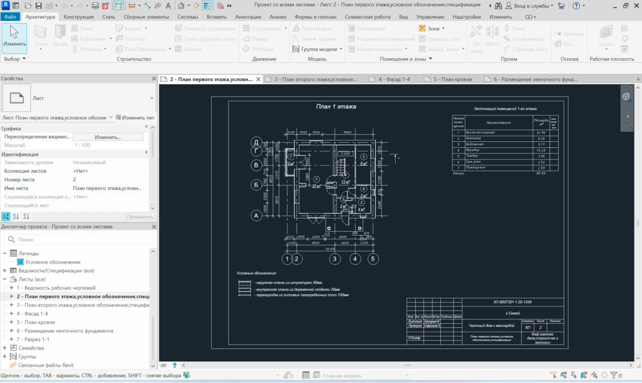642x383 pixels.
Task: Switch to the Аннотации ribbon tab
Action: pos(248,17)
